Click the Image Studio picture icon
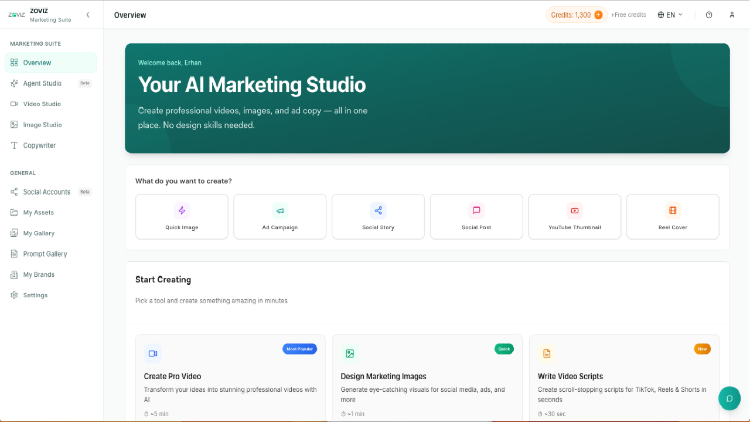This screenshot has width=750, height=422. (x=14, y=125)
